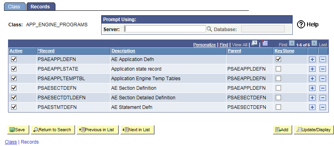This screenshot has width=334, height=146.
Task: Check KeyStone for PSAEAPPLTEMPTBL
Action: (278, 79)
